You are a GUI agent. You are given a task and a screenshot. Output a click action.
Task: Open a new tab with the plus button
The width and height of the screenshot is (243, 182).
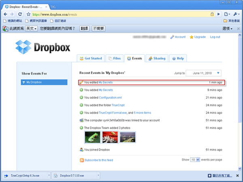coord(53,7)
